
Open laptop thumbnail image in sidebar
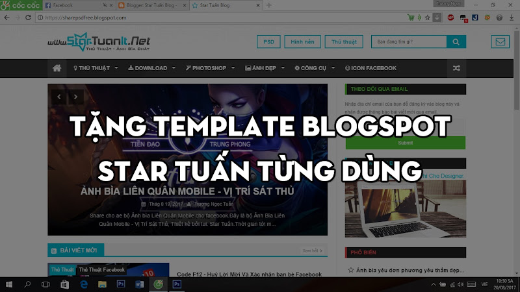click(x=405, y=208)
